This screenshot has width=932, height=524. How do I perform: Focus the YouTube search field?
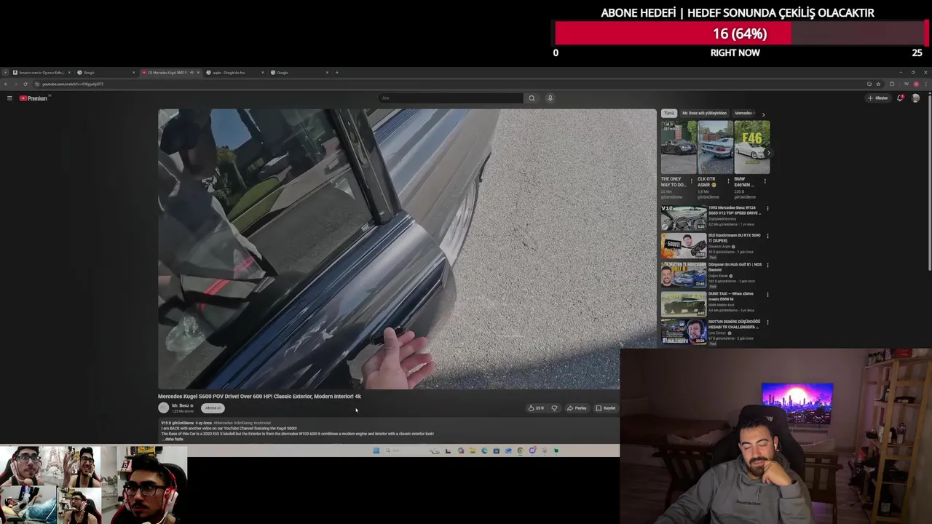coord(451,98)
